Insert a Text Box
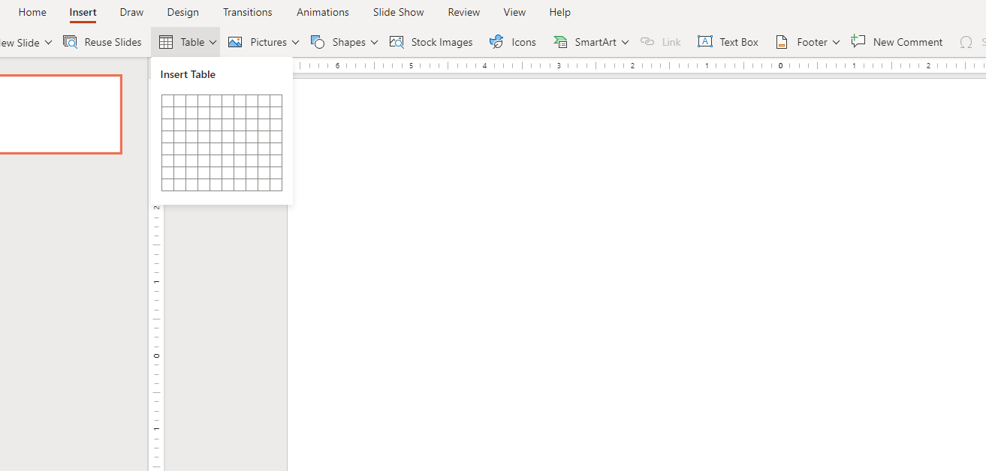 coord(728,42)
